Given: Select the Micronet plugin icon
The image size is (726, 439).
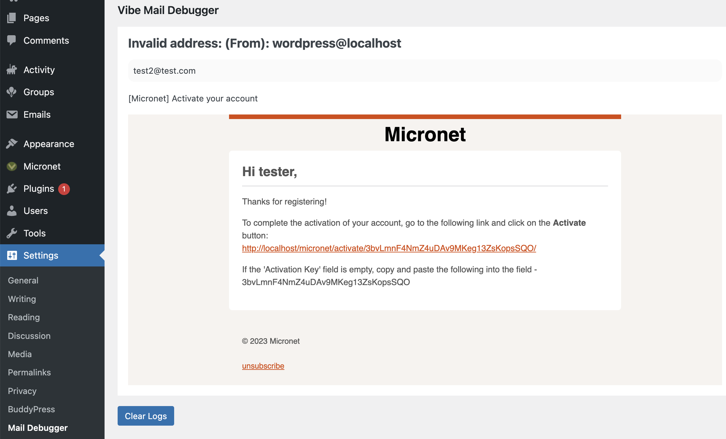Looking at the screenshot, I should pos(12,166).
